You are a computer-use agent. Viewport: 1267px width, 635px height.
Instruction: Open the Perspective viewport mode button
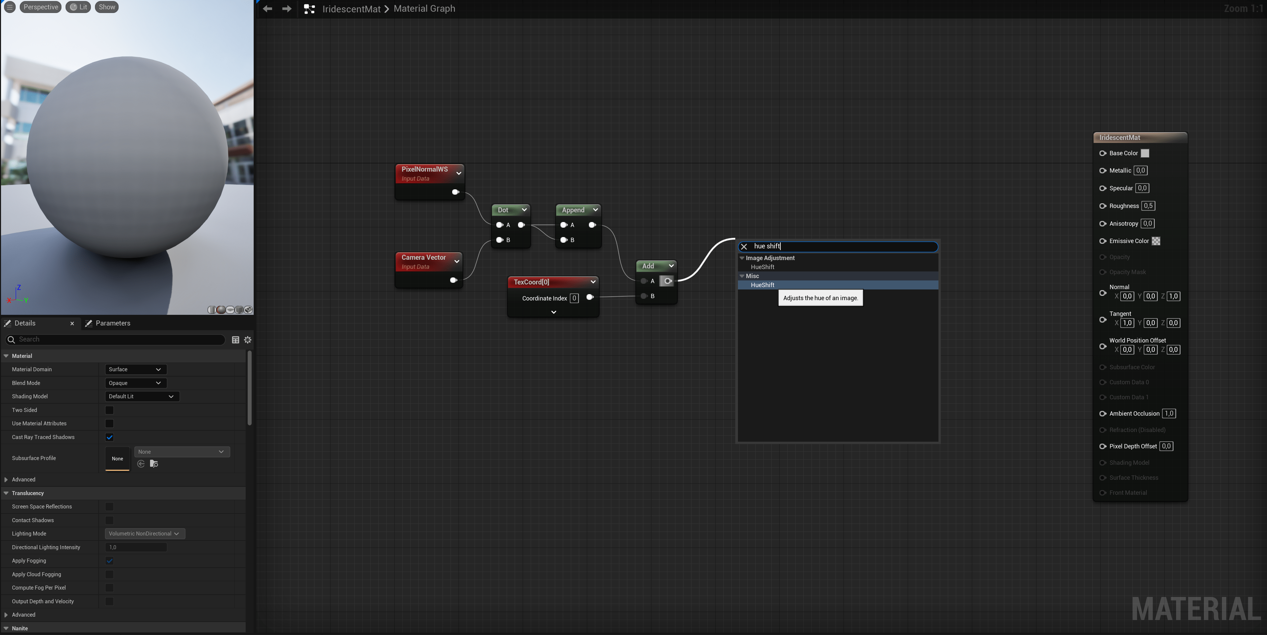40,7
